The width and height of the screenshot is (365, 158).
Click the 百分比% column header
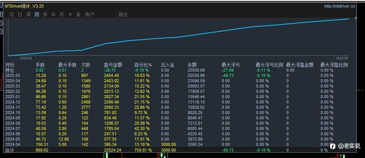click(x=143, y=65)
